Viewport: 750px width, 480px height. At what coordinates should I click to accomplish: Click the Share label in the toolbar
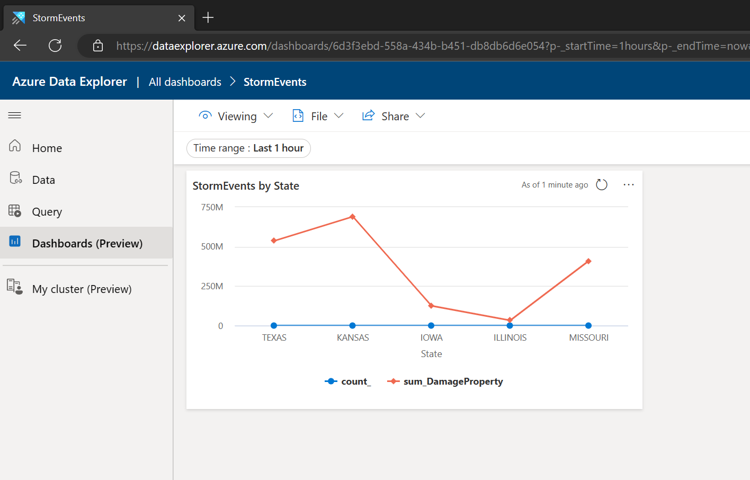[395, 116]
